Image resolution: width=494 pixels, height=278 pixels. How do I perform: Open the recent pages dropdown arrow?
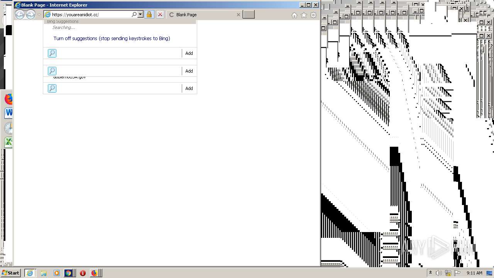tap(39, 15)
